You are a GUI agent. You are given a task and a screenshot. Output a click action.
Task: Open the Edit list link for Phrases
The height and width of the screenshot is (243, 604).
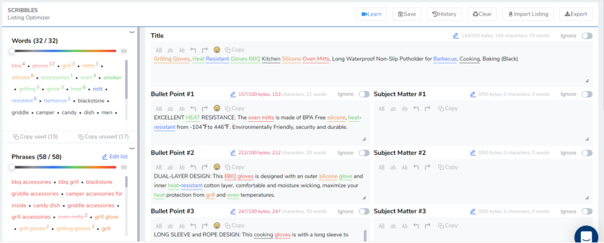(115, 156)
